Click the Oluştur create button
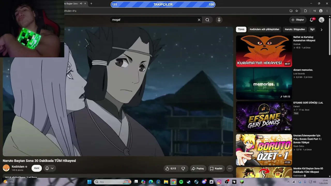331x186 pixels. coord(297,20)
